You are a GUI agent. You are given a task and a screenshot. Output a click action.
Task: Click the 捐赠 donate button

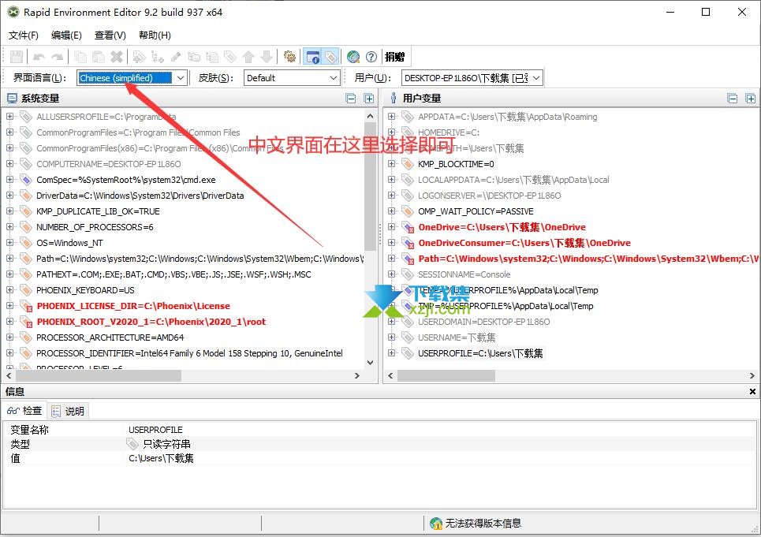(394, 57)
